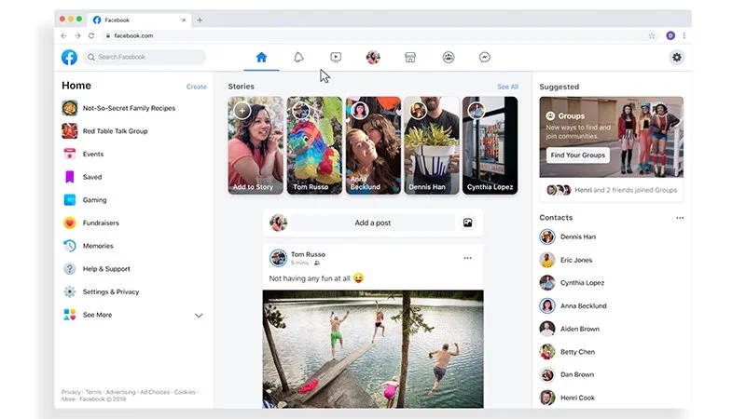Click the Events calendar icon
The height and width of the screenshot is (419, 746).
69,154
